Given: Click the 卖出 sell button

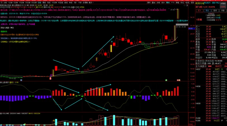Looking at the screenshot, I should click(207, 11).
